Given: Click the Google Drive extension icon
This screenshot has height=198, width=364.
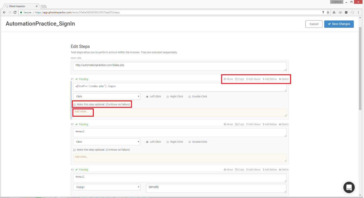Looking at the screenshot, I should click(x=334, y=12).
